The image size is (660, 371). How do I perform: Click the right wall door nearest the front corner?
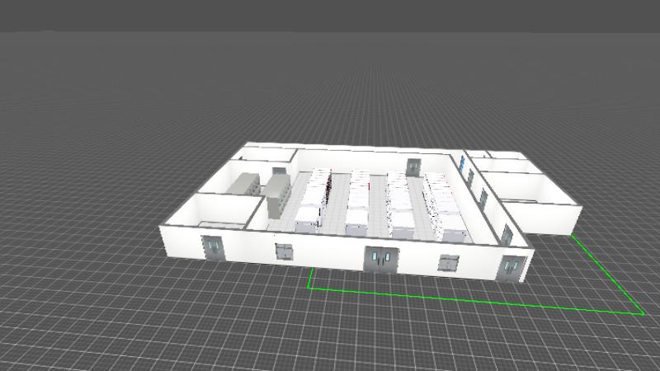point(506,237)
